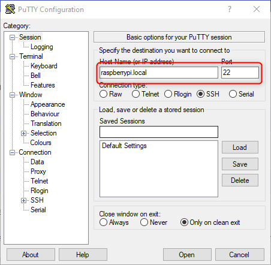Collapse the Connection category node
This screenshot has height=265, width=271.
tap(13, 153)
